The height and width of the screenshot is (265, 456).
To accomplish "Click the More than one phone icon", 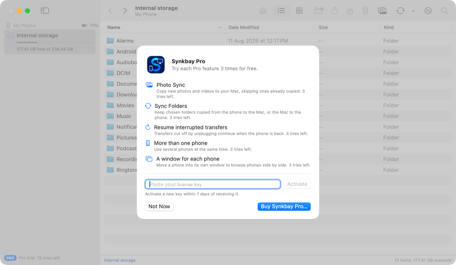I will pos(148,143).
